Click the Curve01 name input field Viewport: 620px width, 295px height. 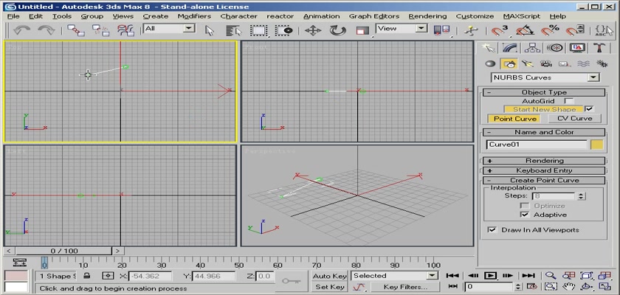[x=537, y=145]
